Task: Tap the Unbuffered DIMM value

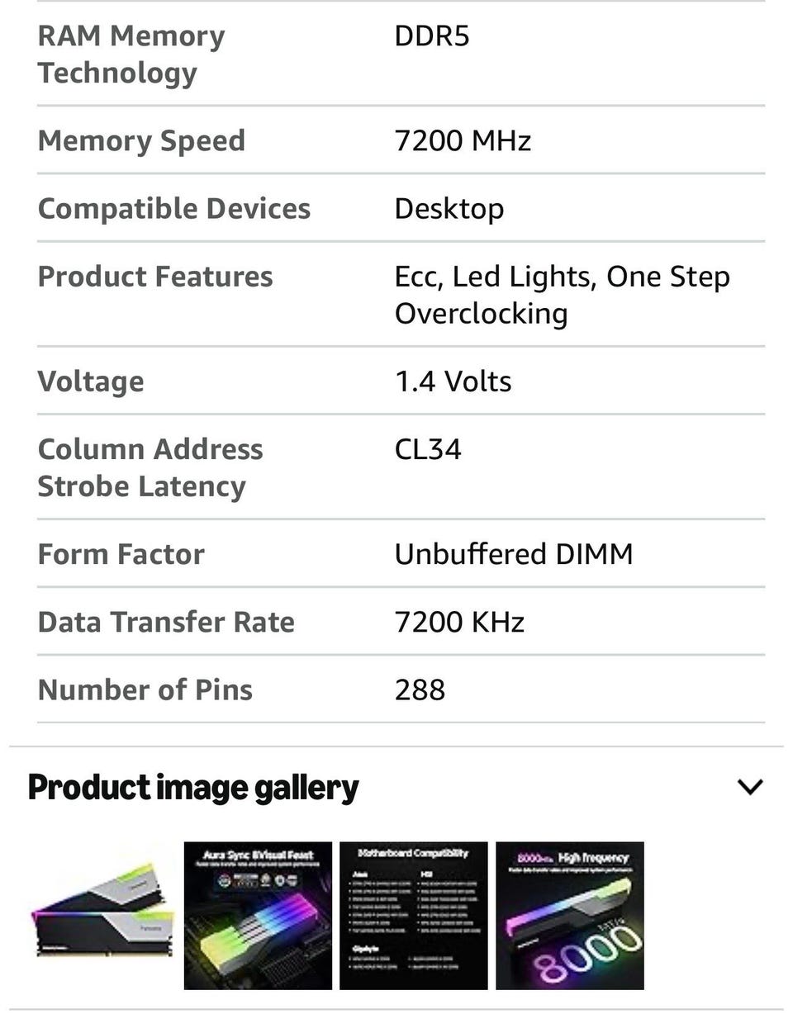Action: coord(513,554)
